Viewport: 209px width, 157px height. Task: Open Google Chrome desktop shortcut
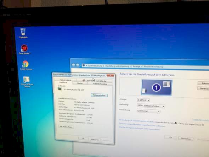pos(26,65)
